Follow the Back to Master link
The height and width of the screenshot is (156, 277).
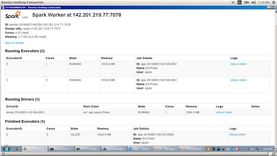[x=15, y=43]
